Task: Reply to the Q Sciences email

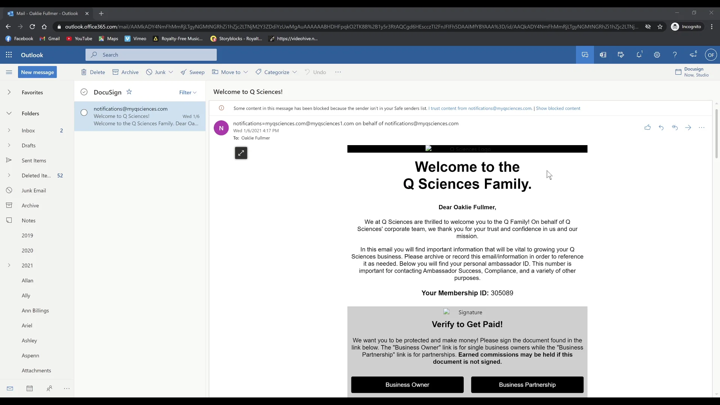Action: pos(661,127)
